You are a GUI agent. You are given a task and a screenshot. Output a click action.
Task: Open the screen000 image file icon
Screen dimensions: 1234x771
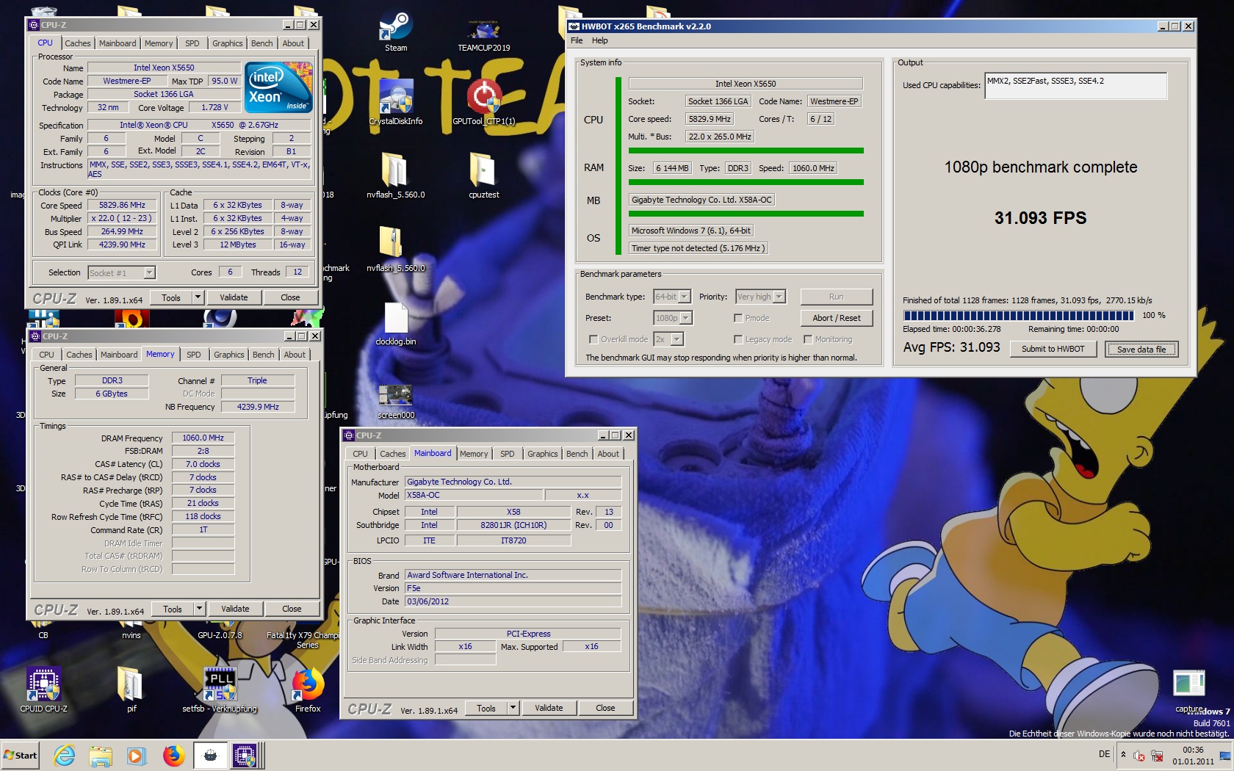tap(396, 400)
